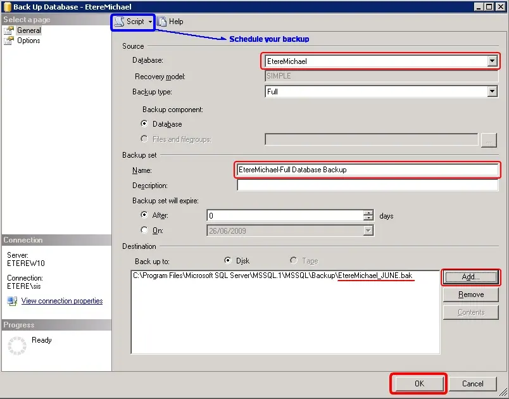Screen dimensions: 509x399
Task: Click the Script toolbar icon
Action: pos(119,22)
